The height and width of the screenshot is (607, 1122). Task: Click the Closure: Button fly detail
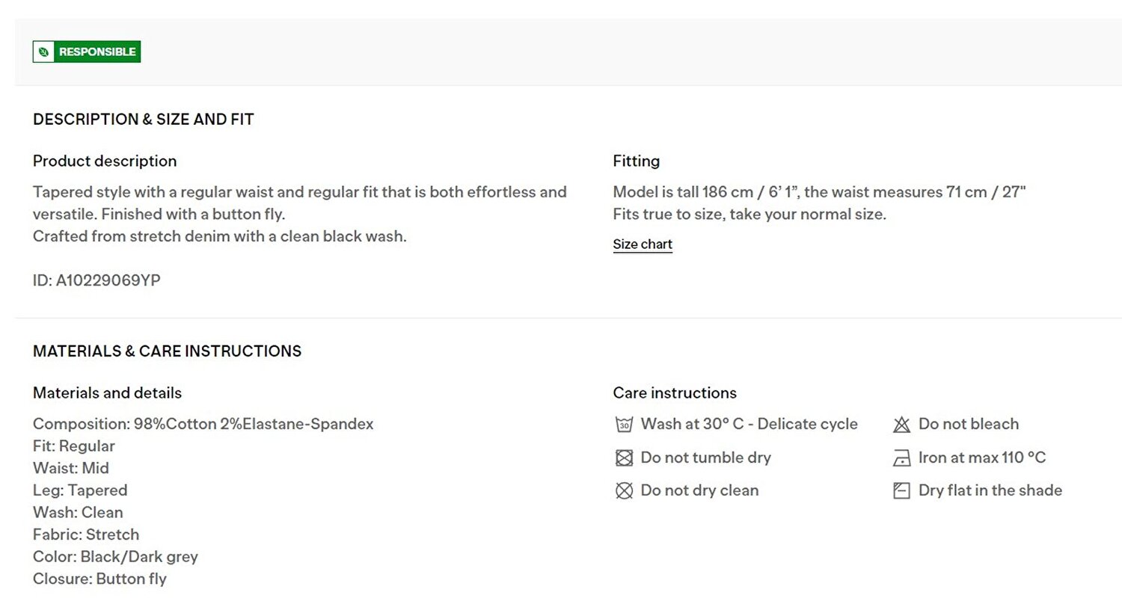99,579
